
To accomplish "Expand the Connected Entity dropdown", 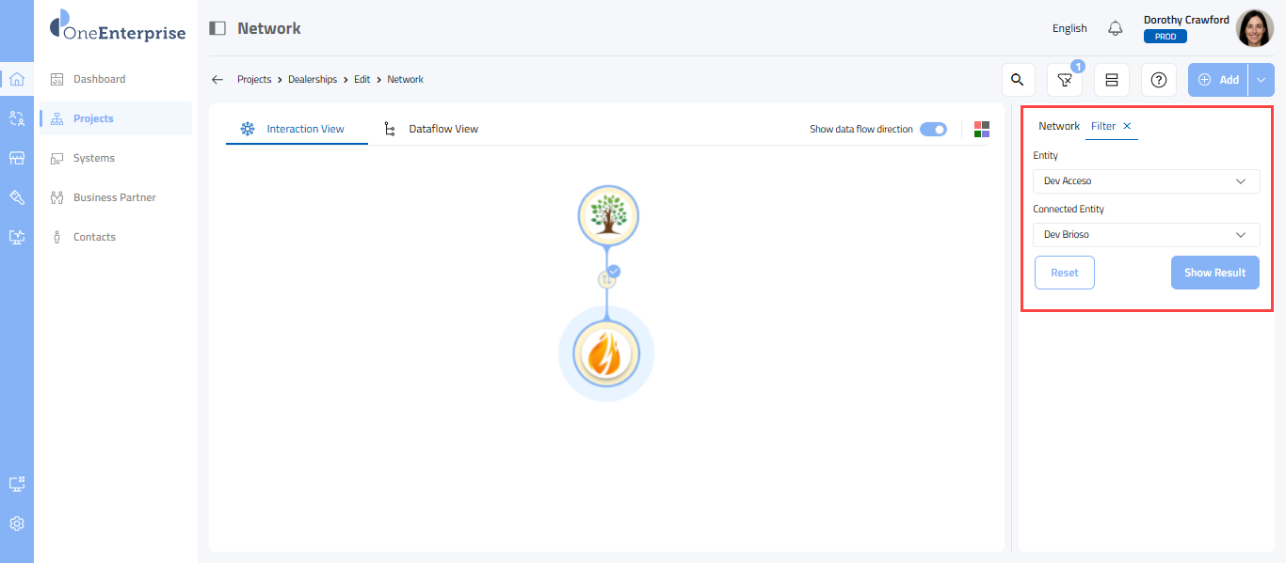I will pos(1146,234).
